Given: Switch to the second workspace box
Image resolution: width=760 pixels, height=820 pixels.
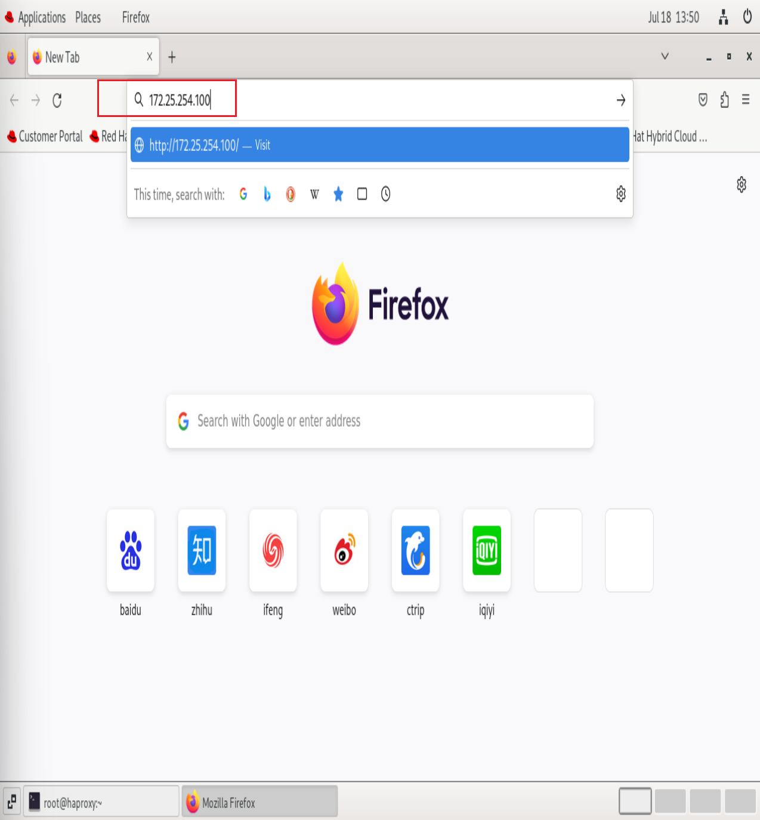Looking at the screenshot, I should (x=671, y=801).
